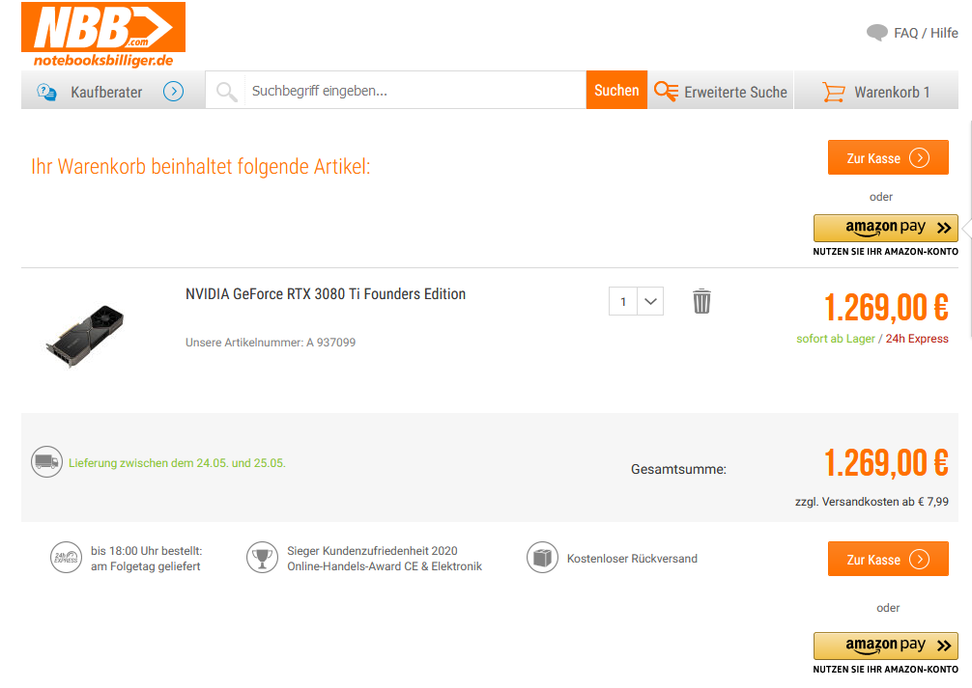Pay with the bottom amazon pay button
The width and height of the screenshot is (972, 688).
[886, 646]
